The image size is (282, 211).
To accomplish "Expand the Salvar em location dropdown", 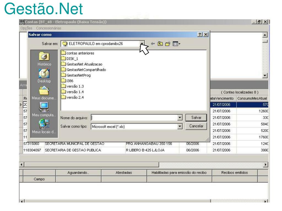I will click(x=142, y=44).
